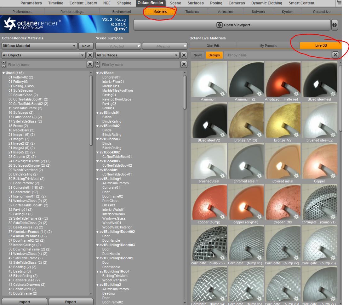
Task: Collapse the av1Blinds01 surface group
Action: [98, 113]
